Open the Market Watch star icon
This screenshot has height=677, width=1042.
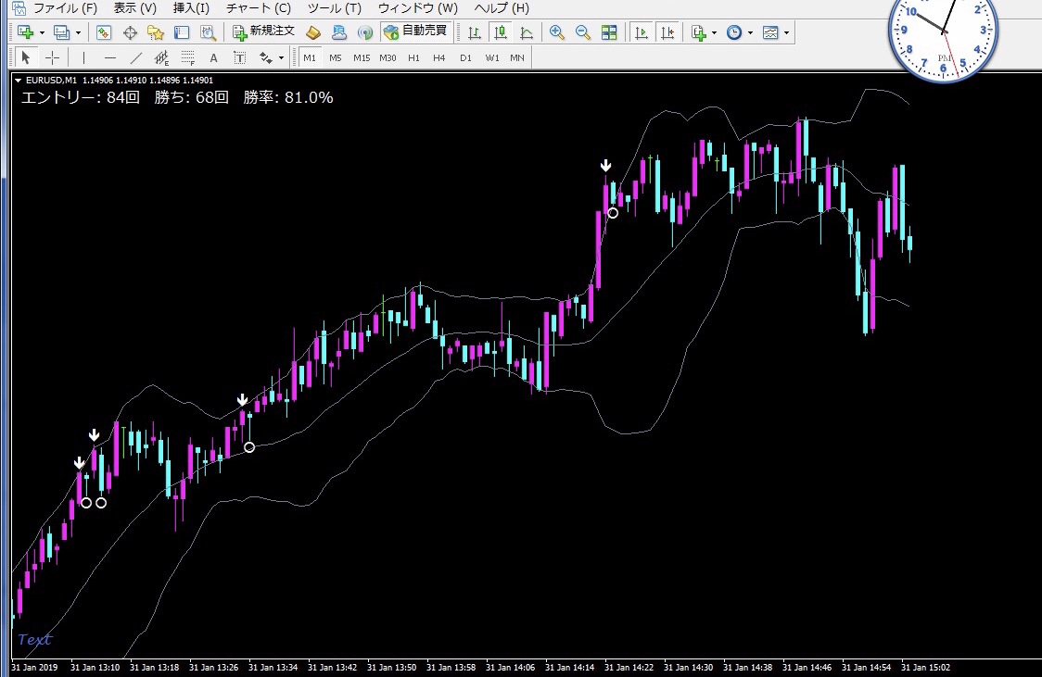click(156, 32)
